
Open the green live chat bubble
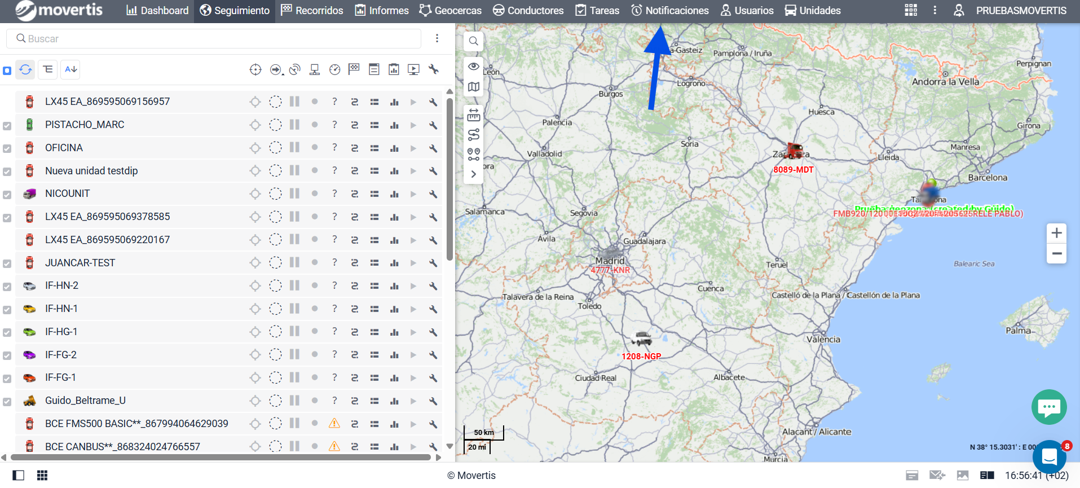pos(1048,407)
